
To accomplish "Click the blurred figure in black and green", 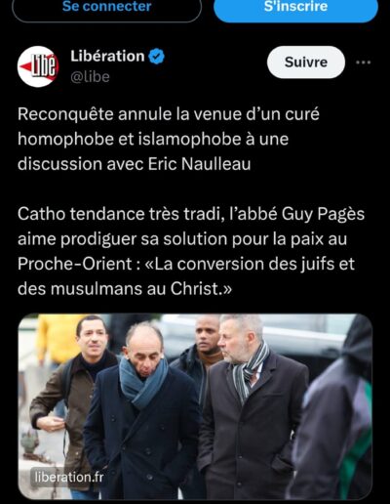I will pos(334,410).
